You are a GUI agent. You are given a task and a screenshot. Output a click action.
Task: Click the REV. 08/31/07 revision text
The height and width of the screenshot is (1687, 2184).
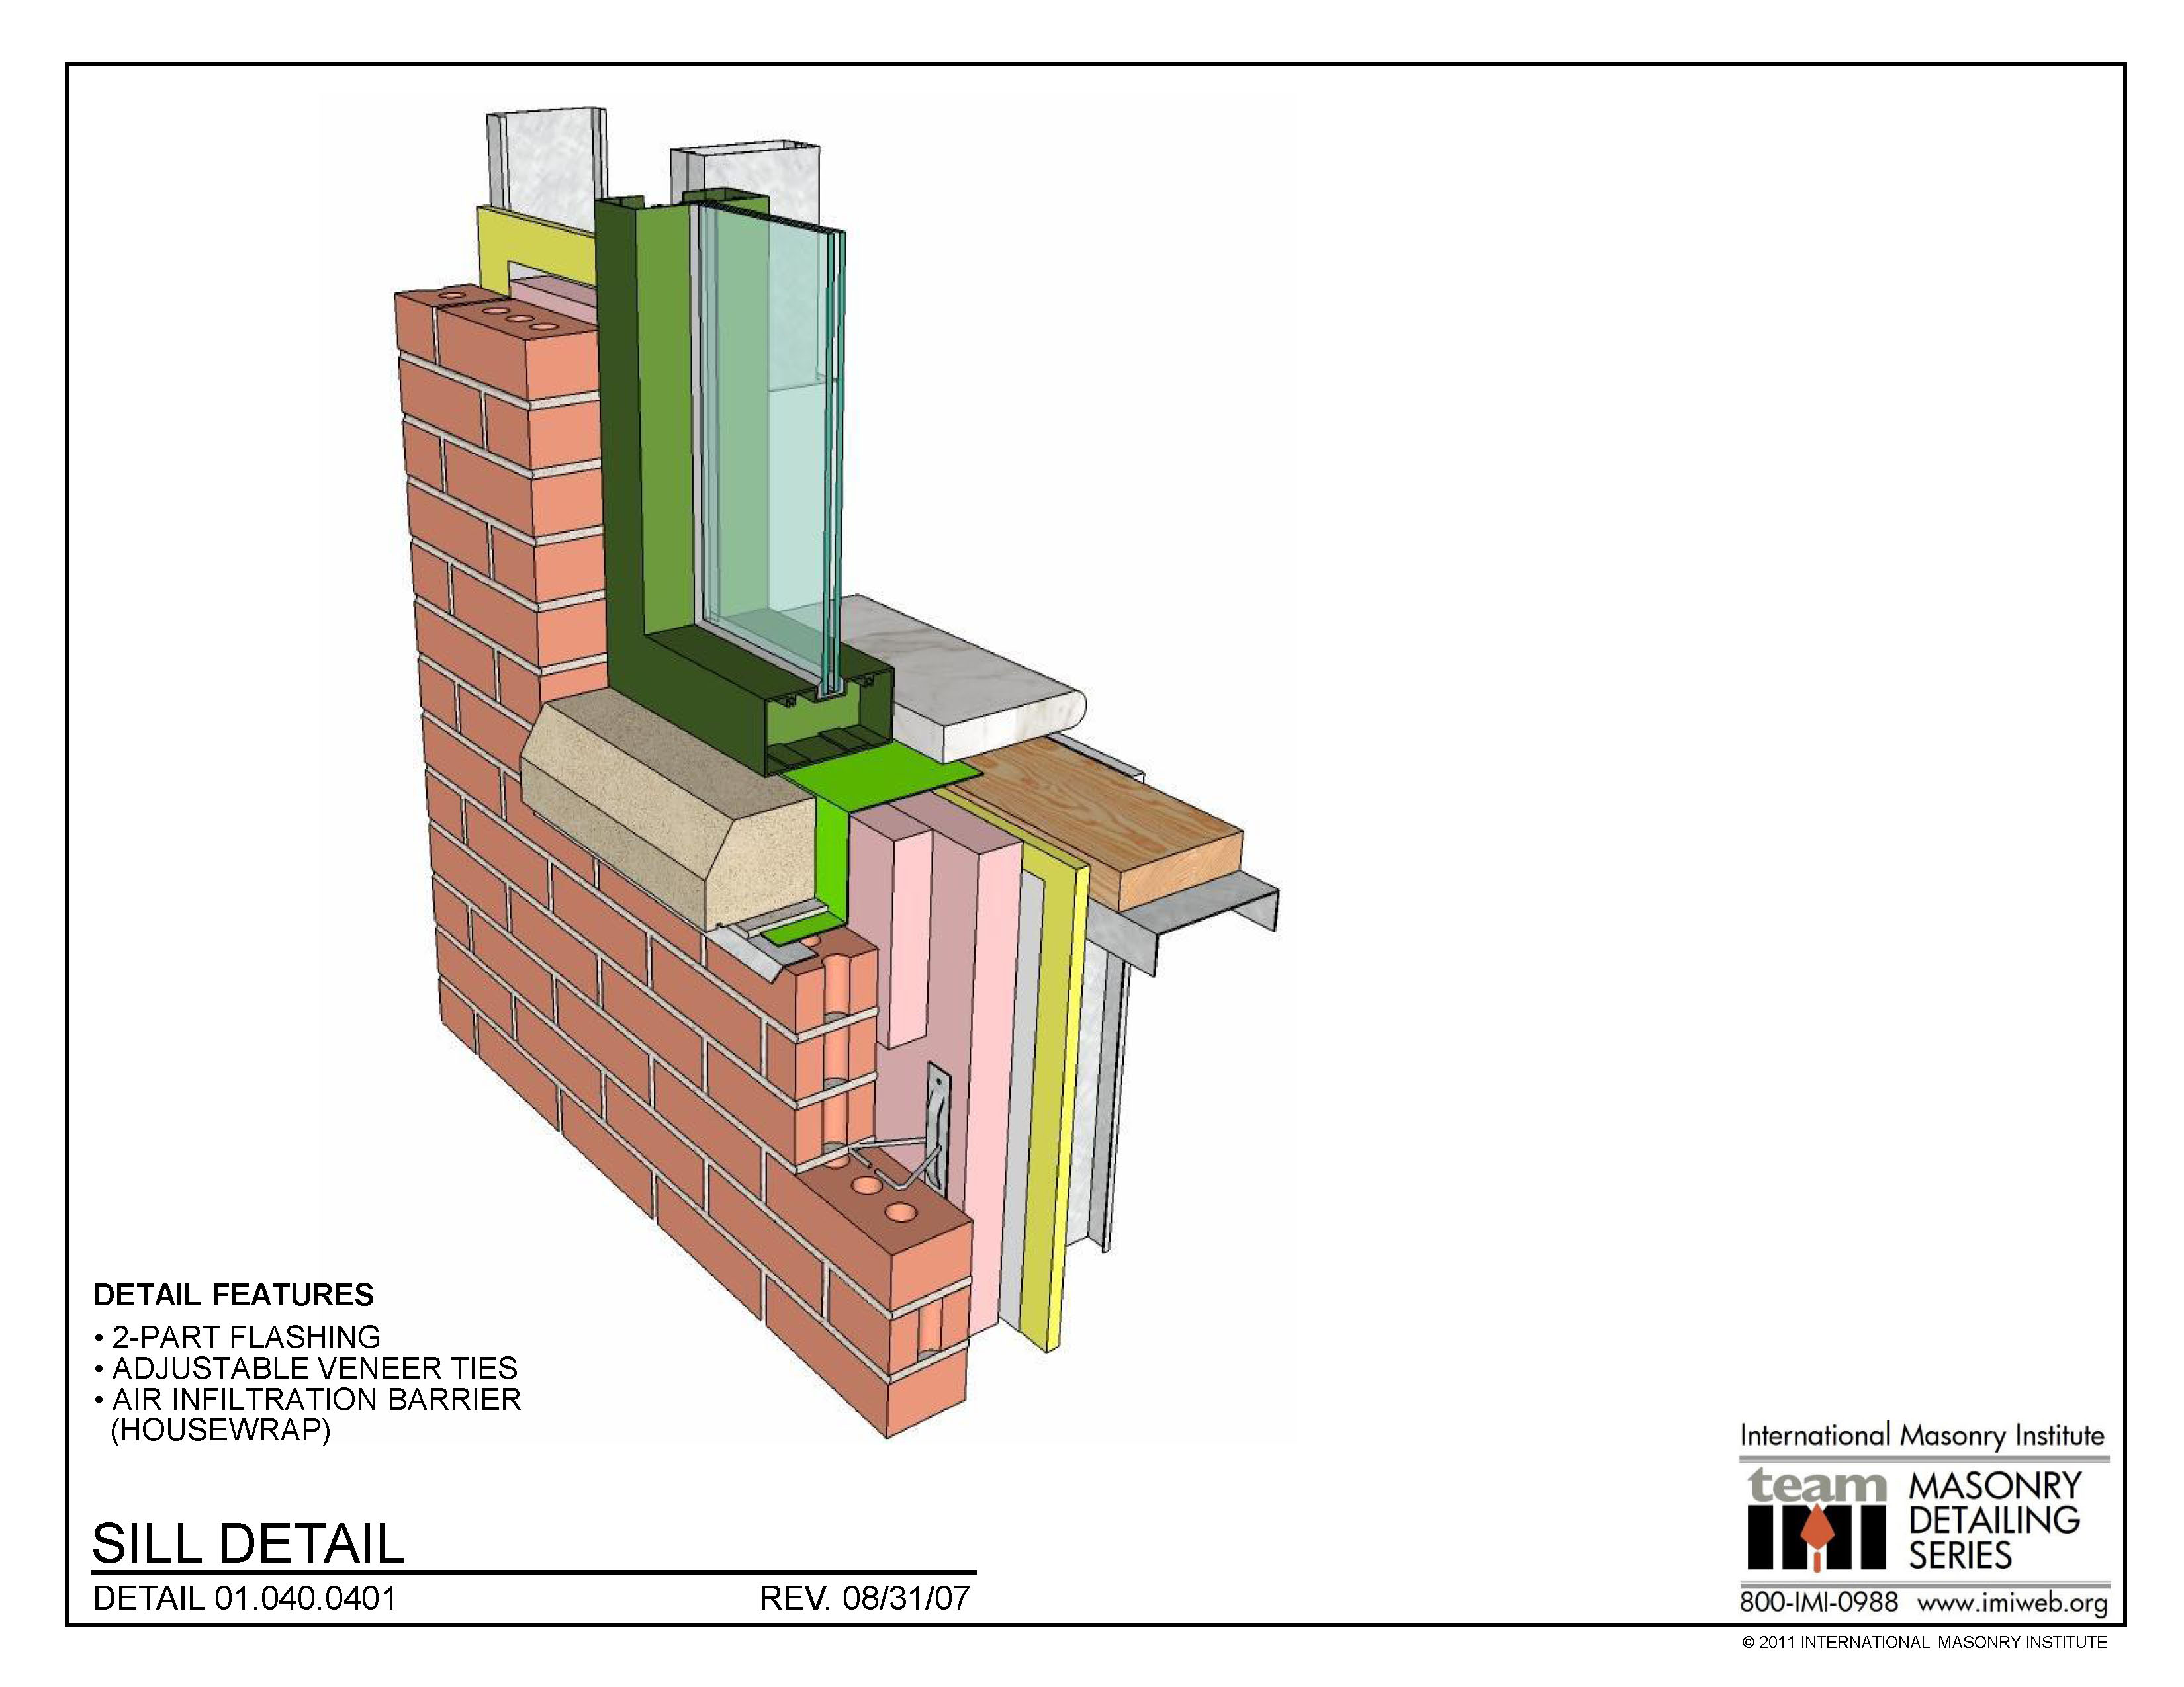864,1598
